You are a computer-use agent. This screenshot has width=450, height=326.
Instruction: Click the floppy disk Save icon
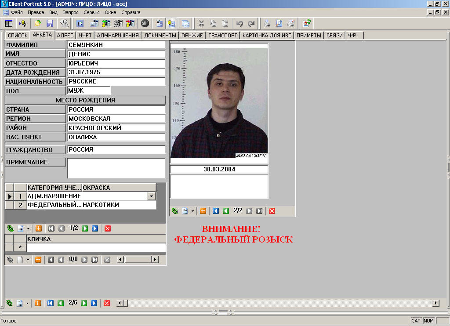point(50,23)
